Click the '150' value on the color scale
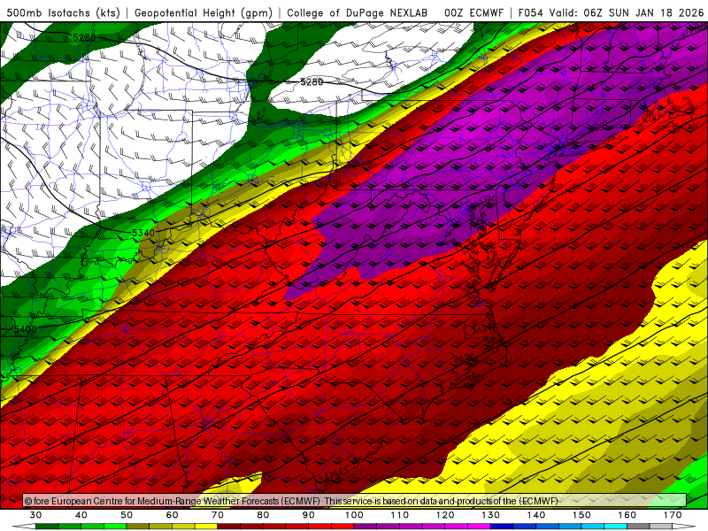This screenshot has height=531, width=708. click(581, 515)
